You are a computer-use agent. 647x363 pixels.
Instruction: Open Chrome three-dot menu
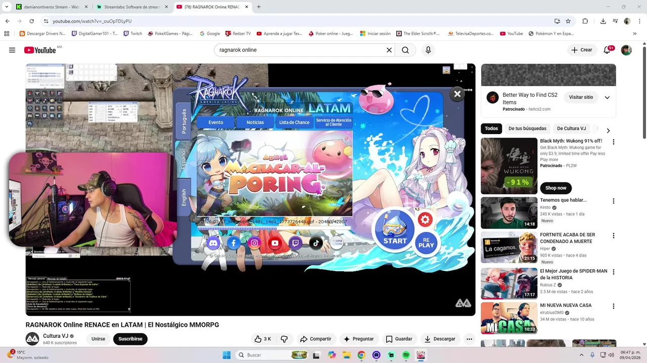pyautogui.click(x=639, y=21)
